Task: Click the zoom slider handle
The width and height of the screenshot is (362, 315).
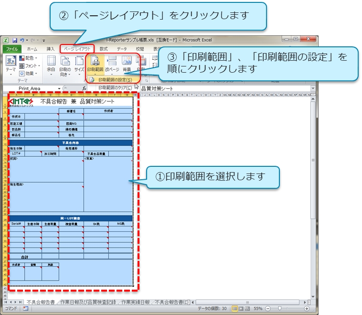Action: (x=279, y=308)
